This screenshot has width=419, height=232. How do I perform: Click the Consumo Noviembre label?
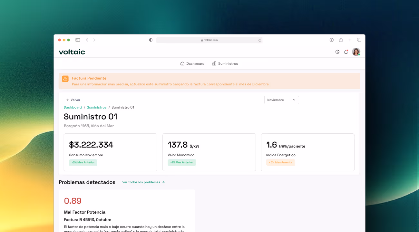(x=86, y=155)
